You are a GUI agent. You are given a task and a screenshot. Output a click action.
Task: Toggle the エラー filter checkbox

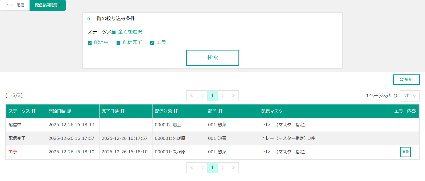(152, 43)
